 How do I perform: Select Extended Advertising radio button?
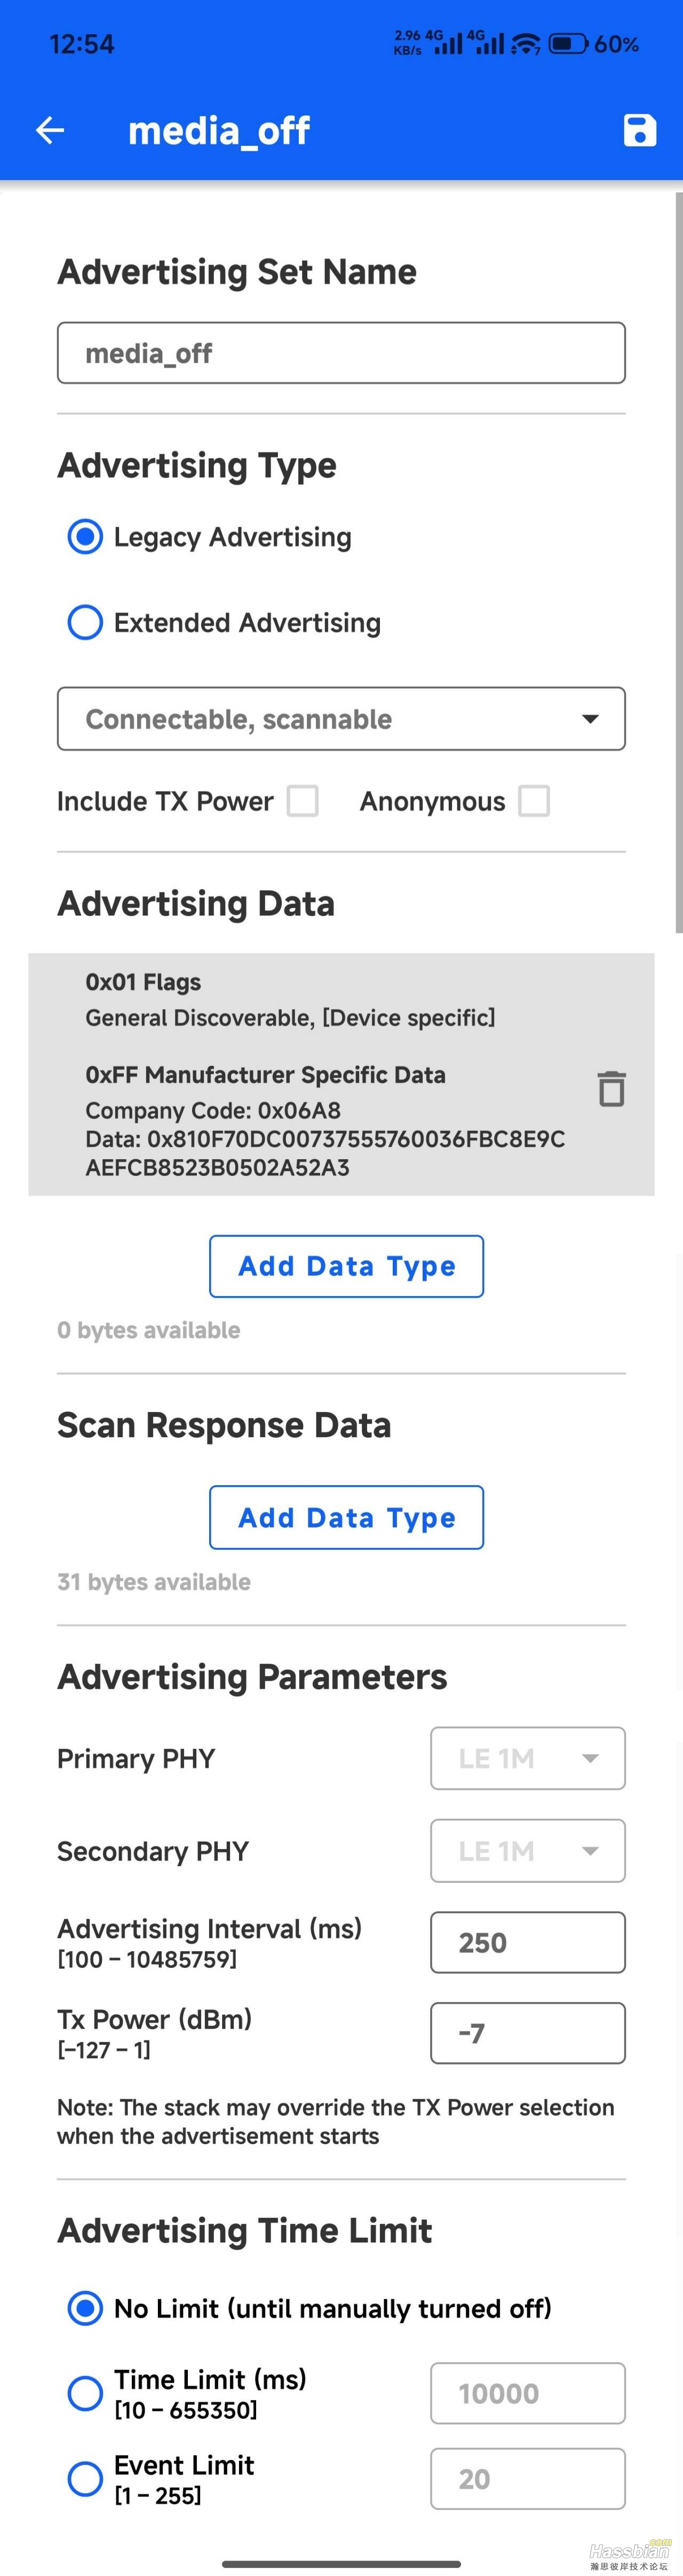point(85,623)
